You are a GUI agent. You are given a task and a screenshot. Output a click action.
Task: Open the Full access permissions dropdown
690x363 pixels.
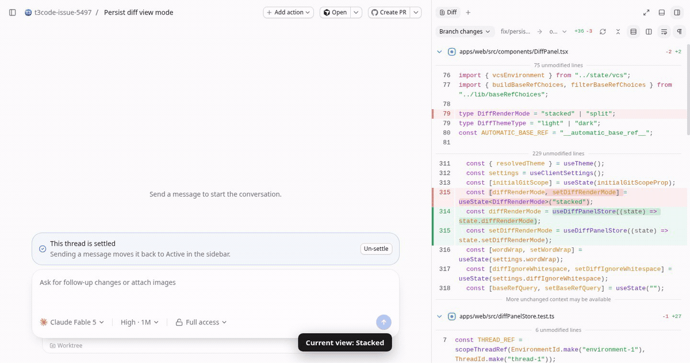pos(201,322)
